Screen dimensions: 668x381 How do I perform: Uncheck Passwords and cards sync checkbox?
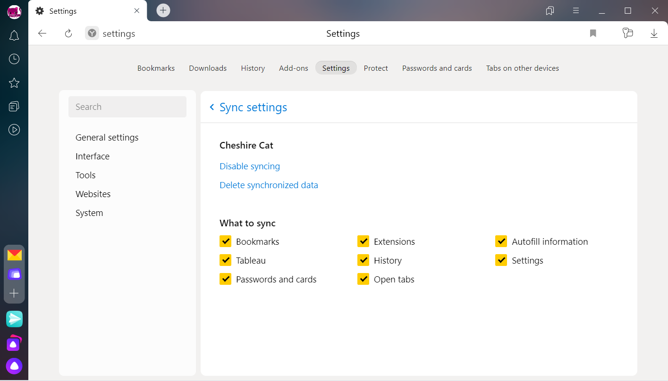(x=225, y=279)
